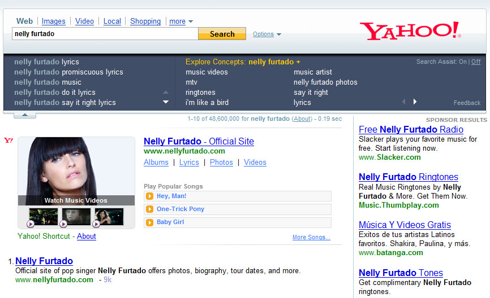
Task: Play the song Baby Girl
Action: coord(150,222)
